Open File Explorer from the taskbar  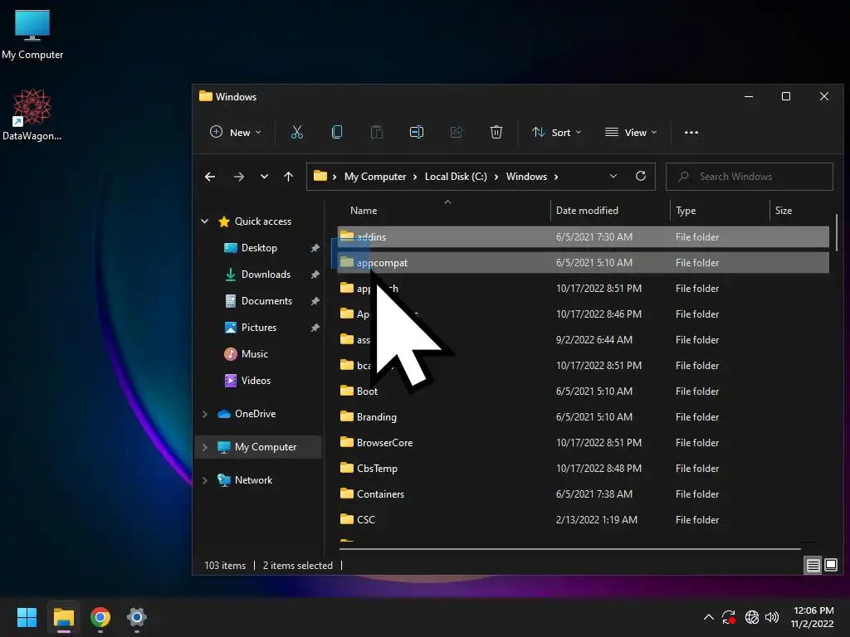pos(63,617)
